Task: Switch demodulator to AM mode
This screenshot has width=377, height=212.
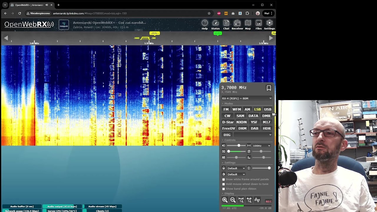Action: (x=247, y=109)
